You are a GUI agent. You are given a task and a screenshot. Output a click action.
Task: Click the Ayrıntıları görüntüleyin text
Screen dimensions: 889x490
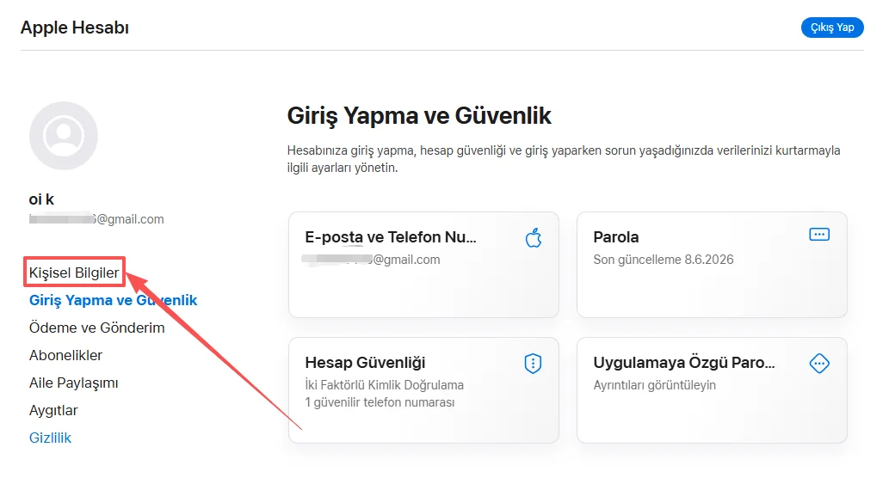(654, 385)
